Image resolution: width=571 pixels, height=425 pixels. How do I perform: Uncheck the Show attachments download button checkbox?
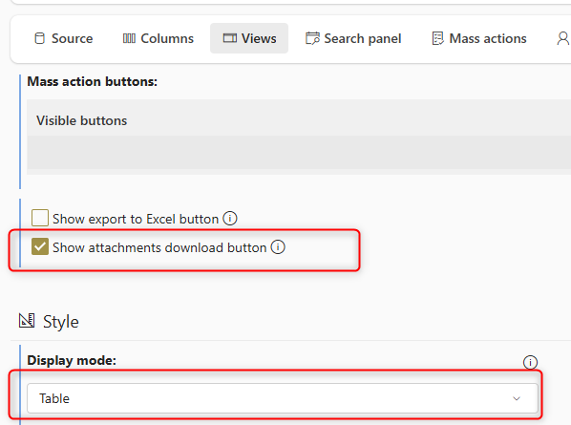pyautogui.click(x=40, y=246)
